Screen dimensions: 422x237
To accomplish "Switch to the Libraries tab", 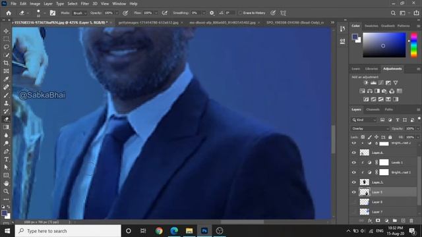I will [371, 68].
